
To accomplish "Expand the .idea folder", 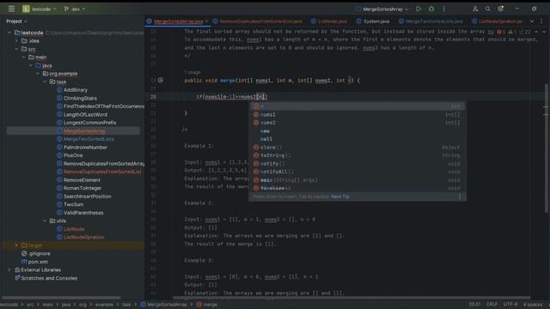I will pyautogui.click(x=16, y=41).
